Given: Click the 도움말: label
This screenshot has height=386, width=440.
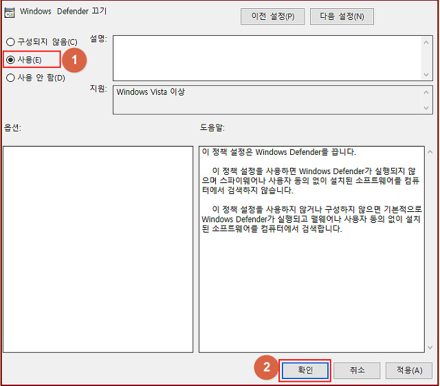Looking at the screenshot, I should point(212,127).
